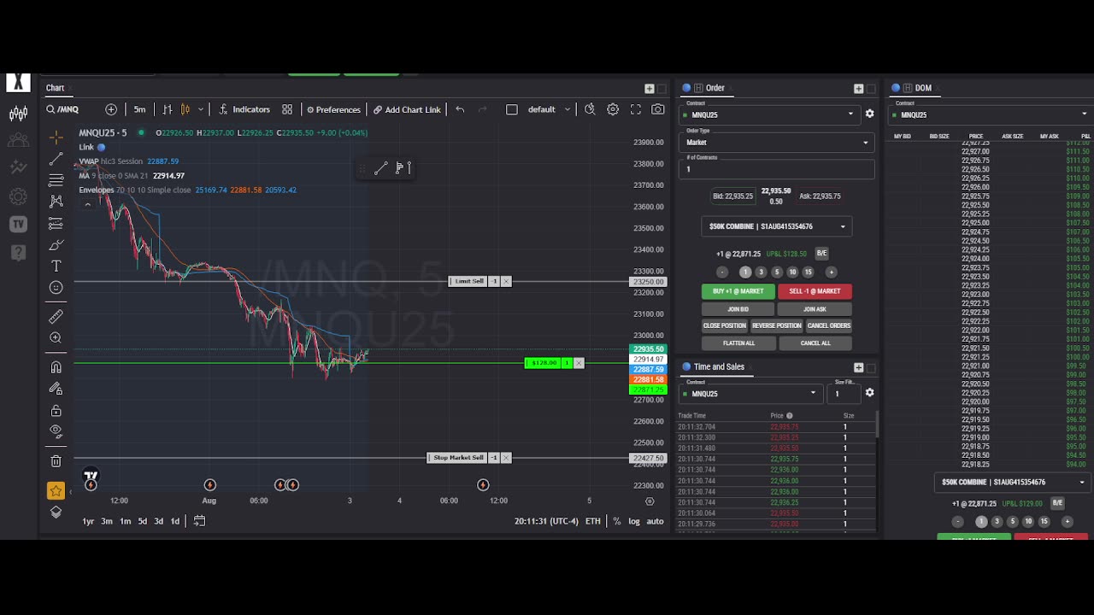Click BUY +1 @ MARKET

coord(738,291)
